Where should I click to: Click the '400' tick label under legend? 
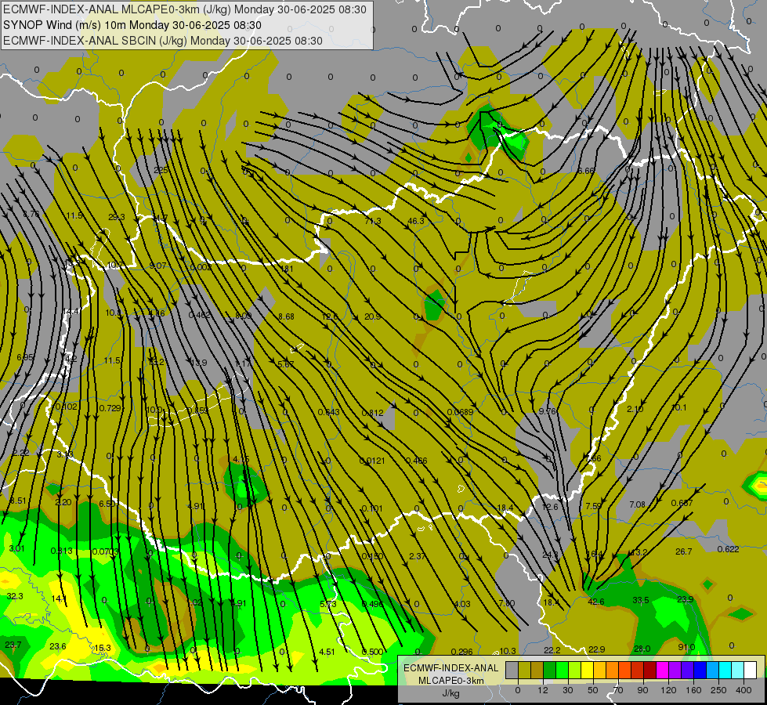743,690
